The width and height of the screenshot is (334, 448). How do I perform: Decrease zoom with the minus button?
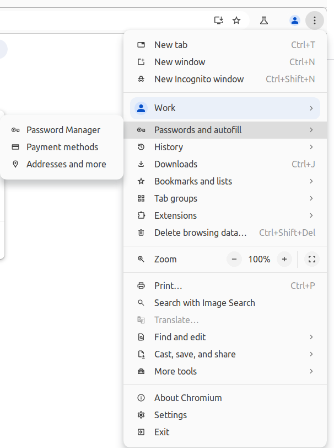pos(234,259)
